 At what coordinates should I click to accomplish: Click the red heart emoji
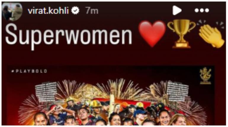point(152,34)
